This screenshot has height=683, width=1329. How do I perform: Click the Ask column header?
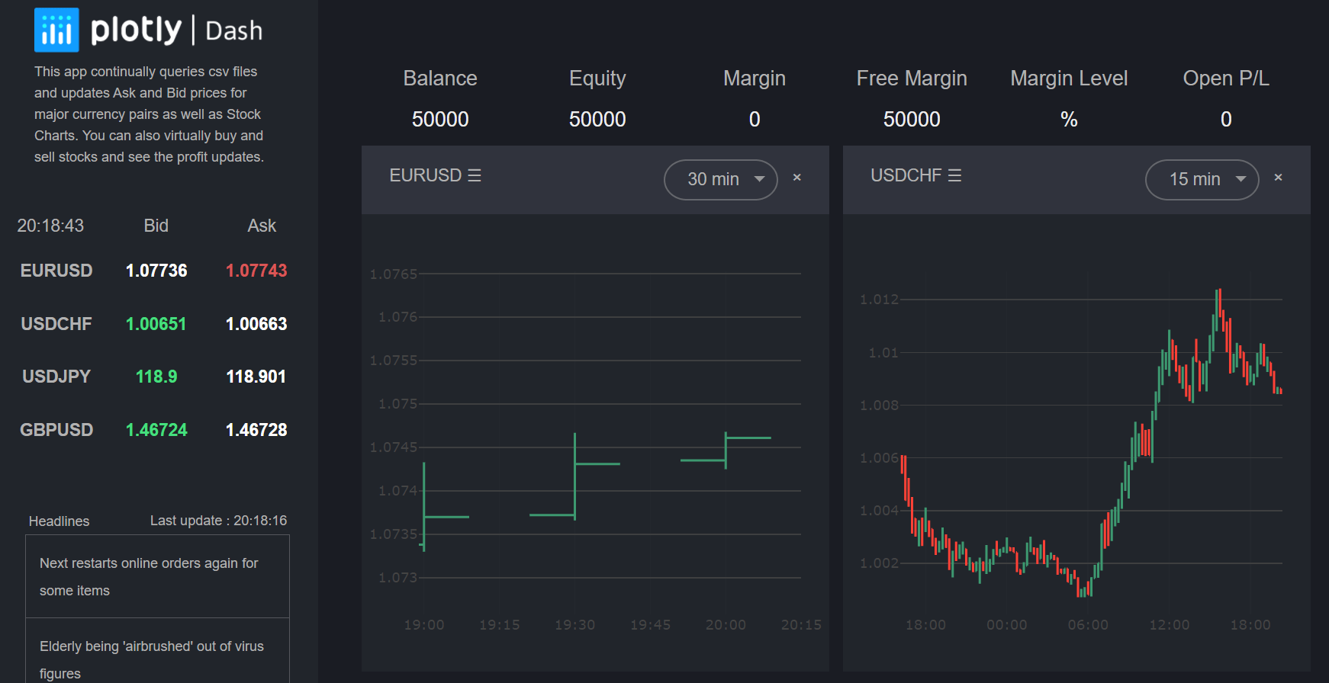[262, 226]
